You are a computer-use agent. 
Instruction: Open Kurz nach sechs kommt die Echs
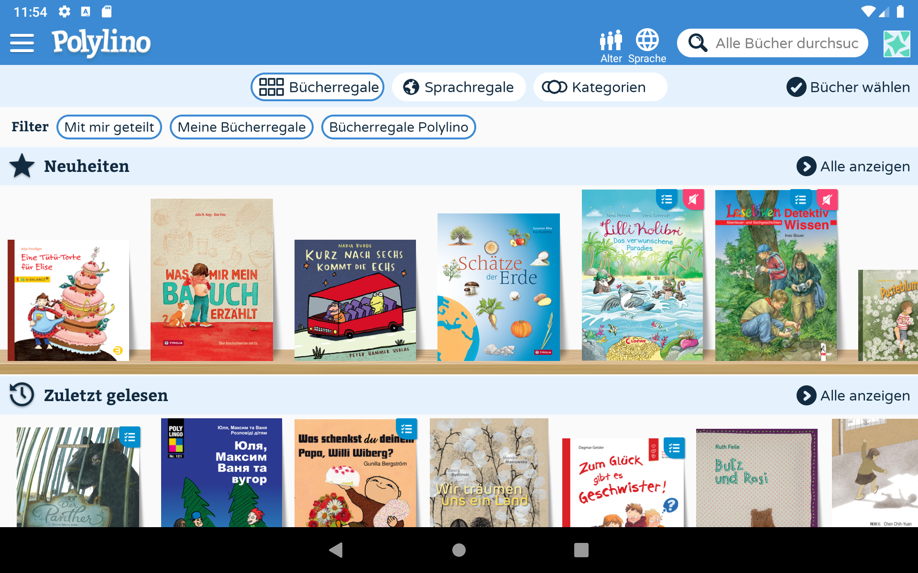pos(355,300)
